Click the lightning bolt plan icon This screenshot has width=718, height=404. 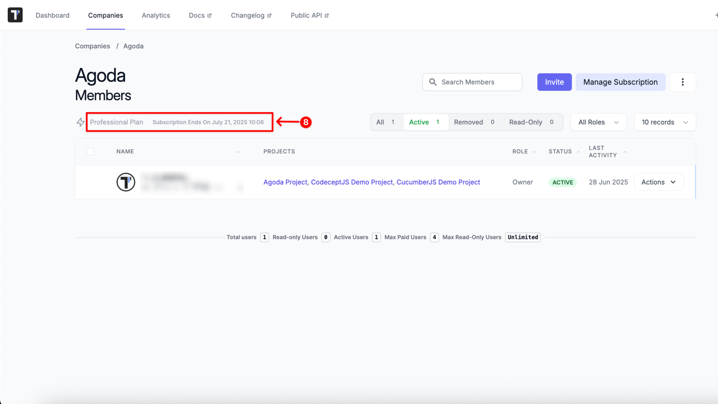[81, 122]
